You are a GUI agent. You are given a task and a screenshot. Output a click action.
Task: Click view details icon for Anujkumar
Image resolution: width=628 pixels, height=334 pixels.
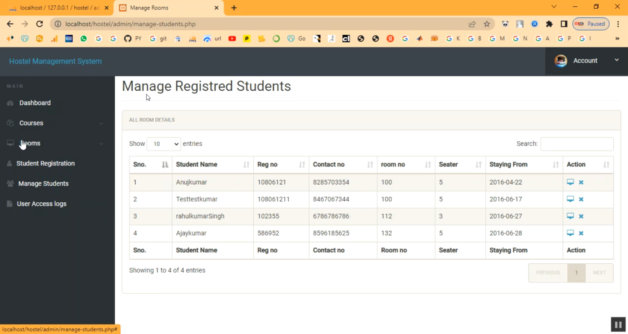570,182
